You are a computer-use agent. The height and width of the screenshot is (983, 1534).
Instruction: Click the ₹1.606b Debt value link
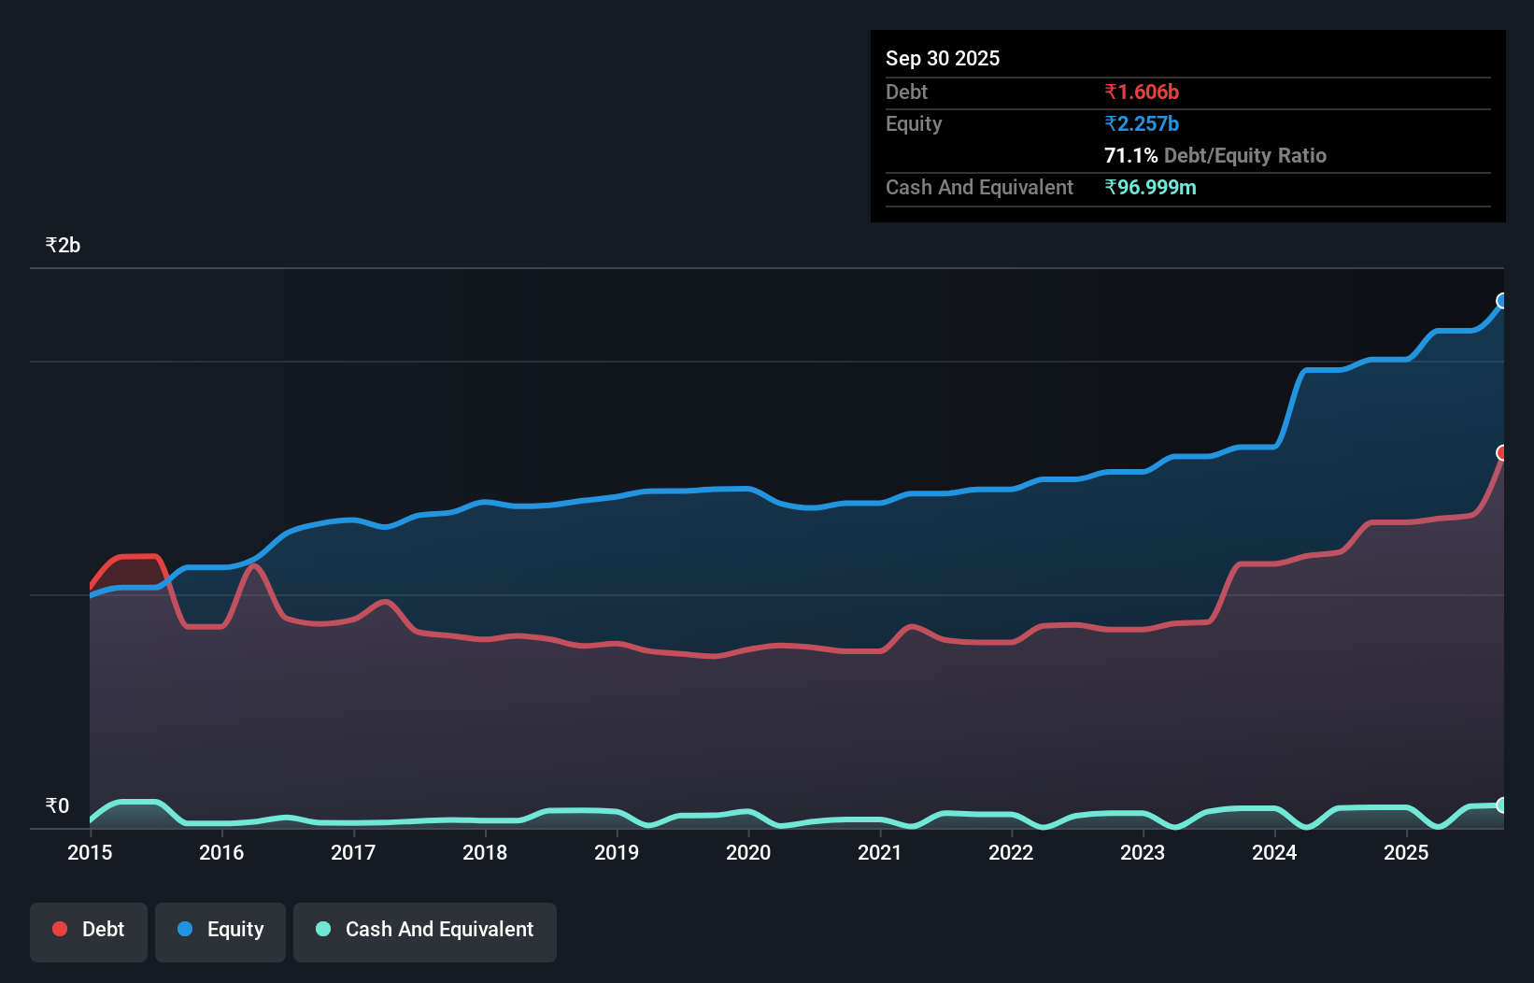click(x=1142, y=92)
